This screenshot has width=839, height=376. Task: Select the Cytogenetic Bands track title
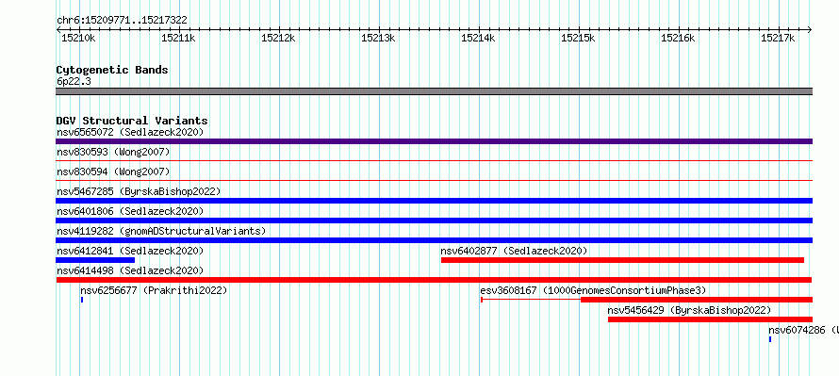point(112,70)
